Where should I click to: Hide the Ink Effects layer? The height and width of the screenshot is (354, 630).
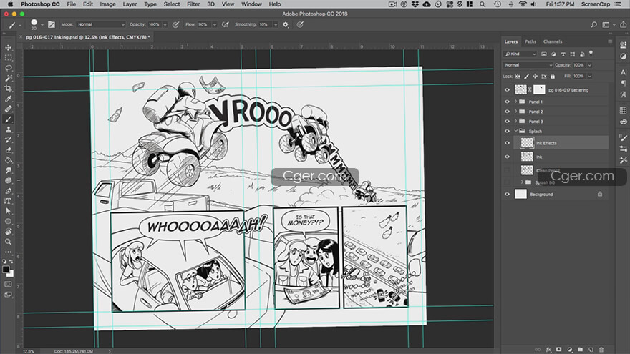click(x=507, y=143)
